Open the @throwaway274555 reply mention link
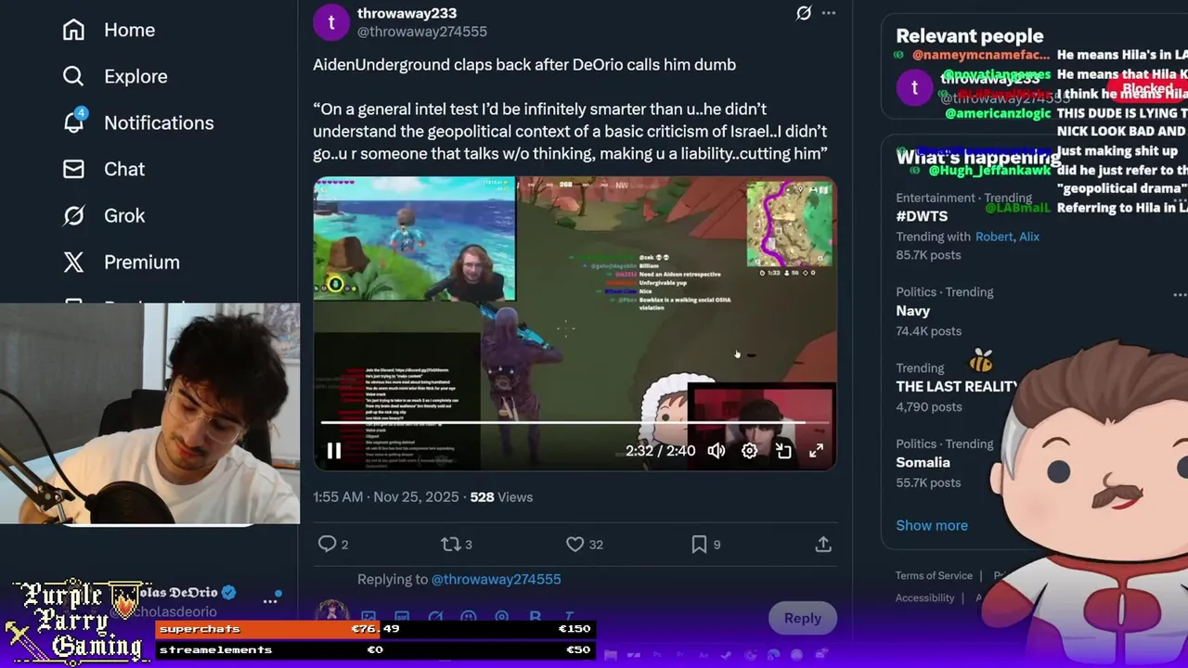1188x668 pixels. tap(496, 579)
